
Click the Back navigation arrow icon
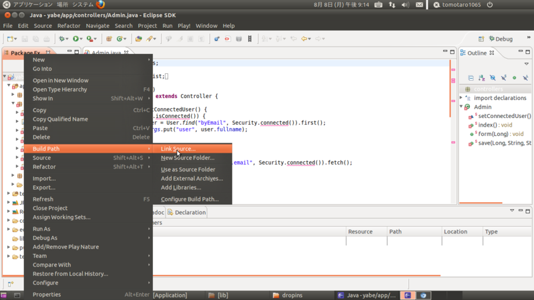point(304,39)
